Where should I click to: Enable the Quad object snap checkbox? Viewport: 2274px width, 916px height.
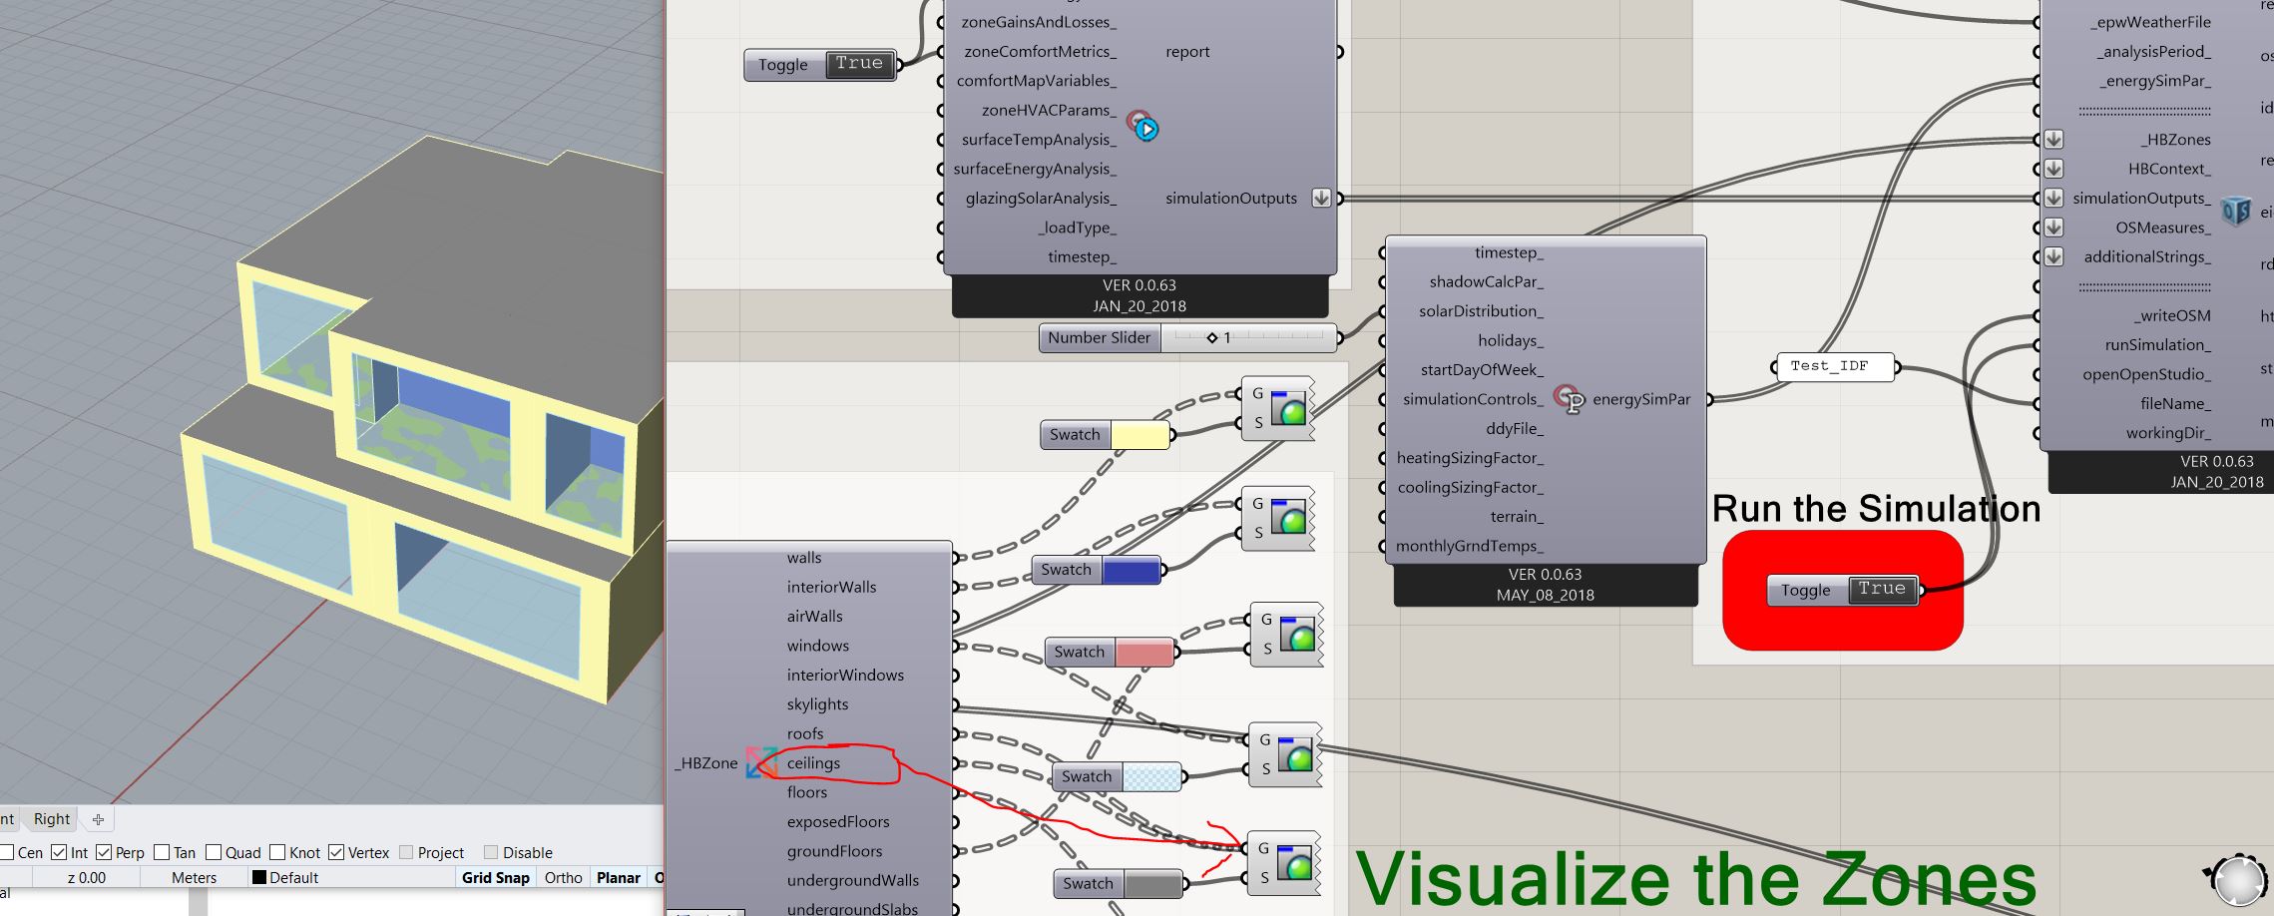click(x=214, y=852)
